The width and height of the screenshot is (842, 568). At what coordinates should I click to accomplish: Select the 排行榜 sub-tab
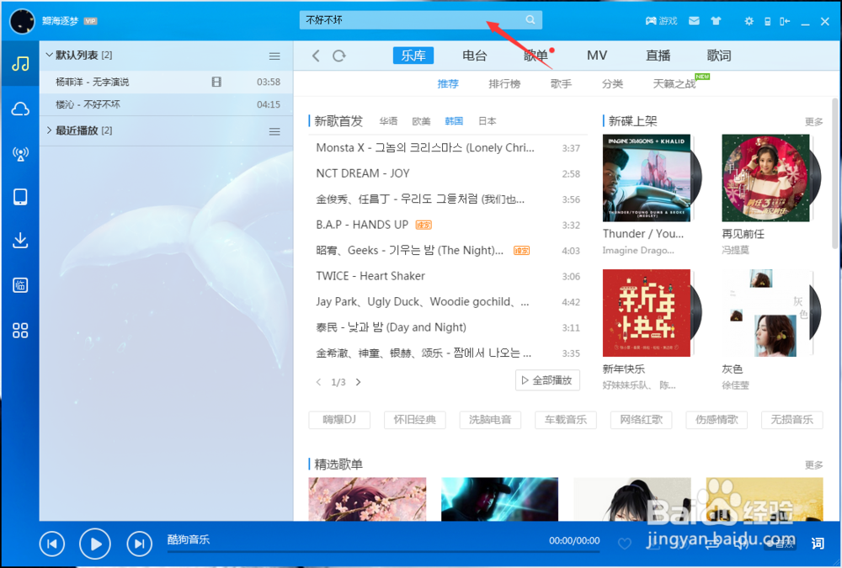coord(504,84)
